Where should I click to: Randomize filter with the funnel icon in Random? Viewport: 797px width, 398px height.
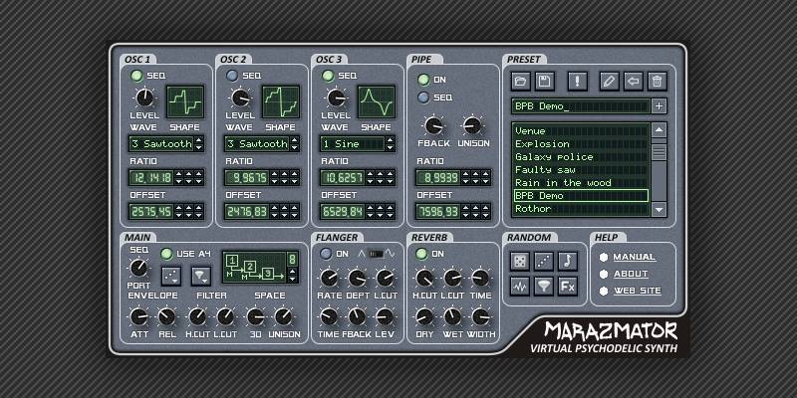(x=543, y=287)
